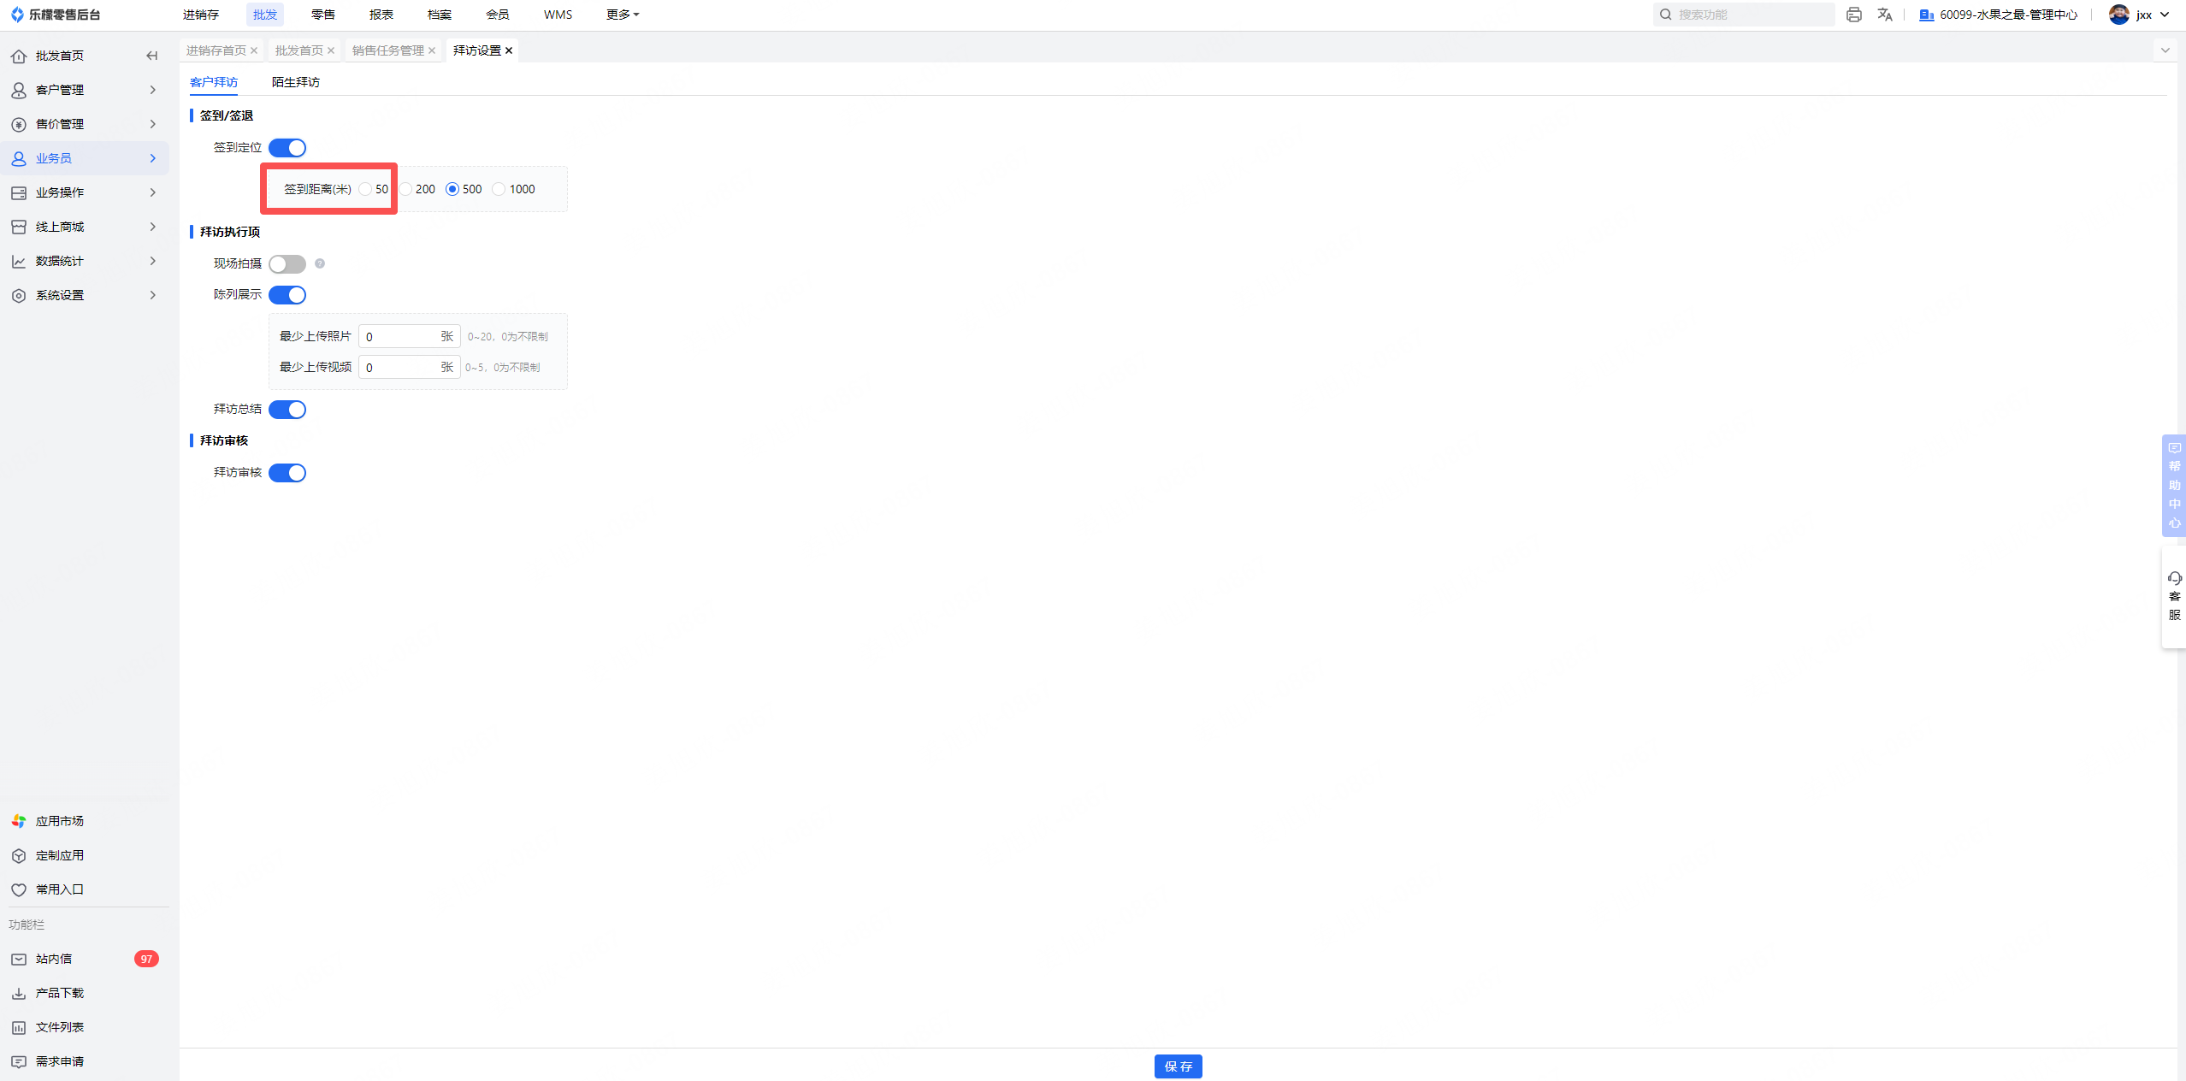The width and height of the screenshot is (2186, 1081).
Task: Open 客服 customer service widget
Action: [x=2173, y=596]
